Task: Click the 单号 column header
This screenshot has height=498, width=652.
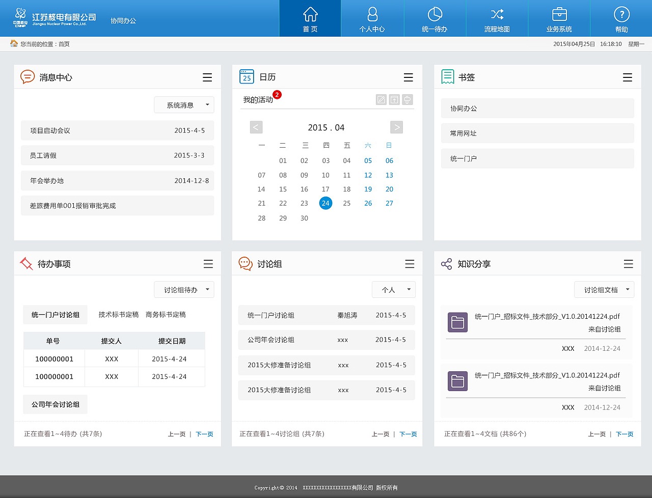Action: 53,341
